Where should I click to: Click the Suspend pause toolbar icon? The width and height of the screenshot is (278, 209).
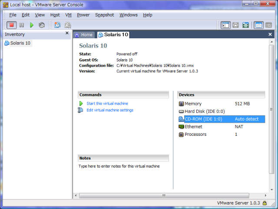[21, 25]
